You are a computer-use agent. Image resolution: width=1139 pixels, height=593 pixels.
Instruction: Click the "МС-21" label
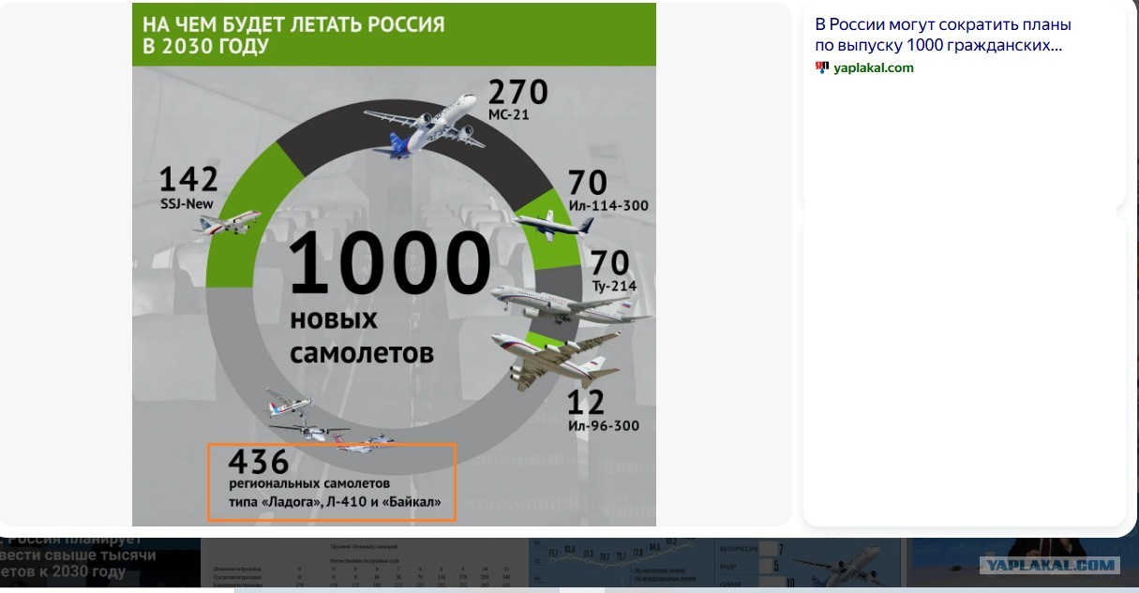click(510, 115)
